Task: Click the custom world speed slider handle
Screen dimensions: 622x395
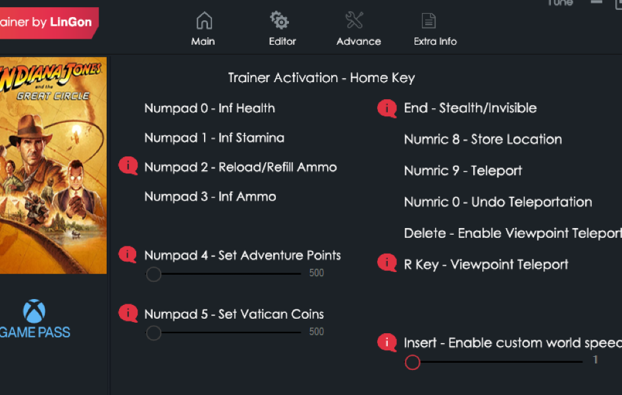Action: point(413,362)
